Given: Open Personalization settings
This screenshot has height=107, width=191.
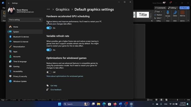Looking at the screenshot, I should click(x=25, y=47).
